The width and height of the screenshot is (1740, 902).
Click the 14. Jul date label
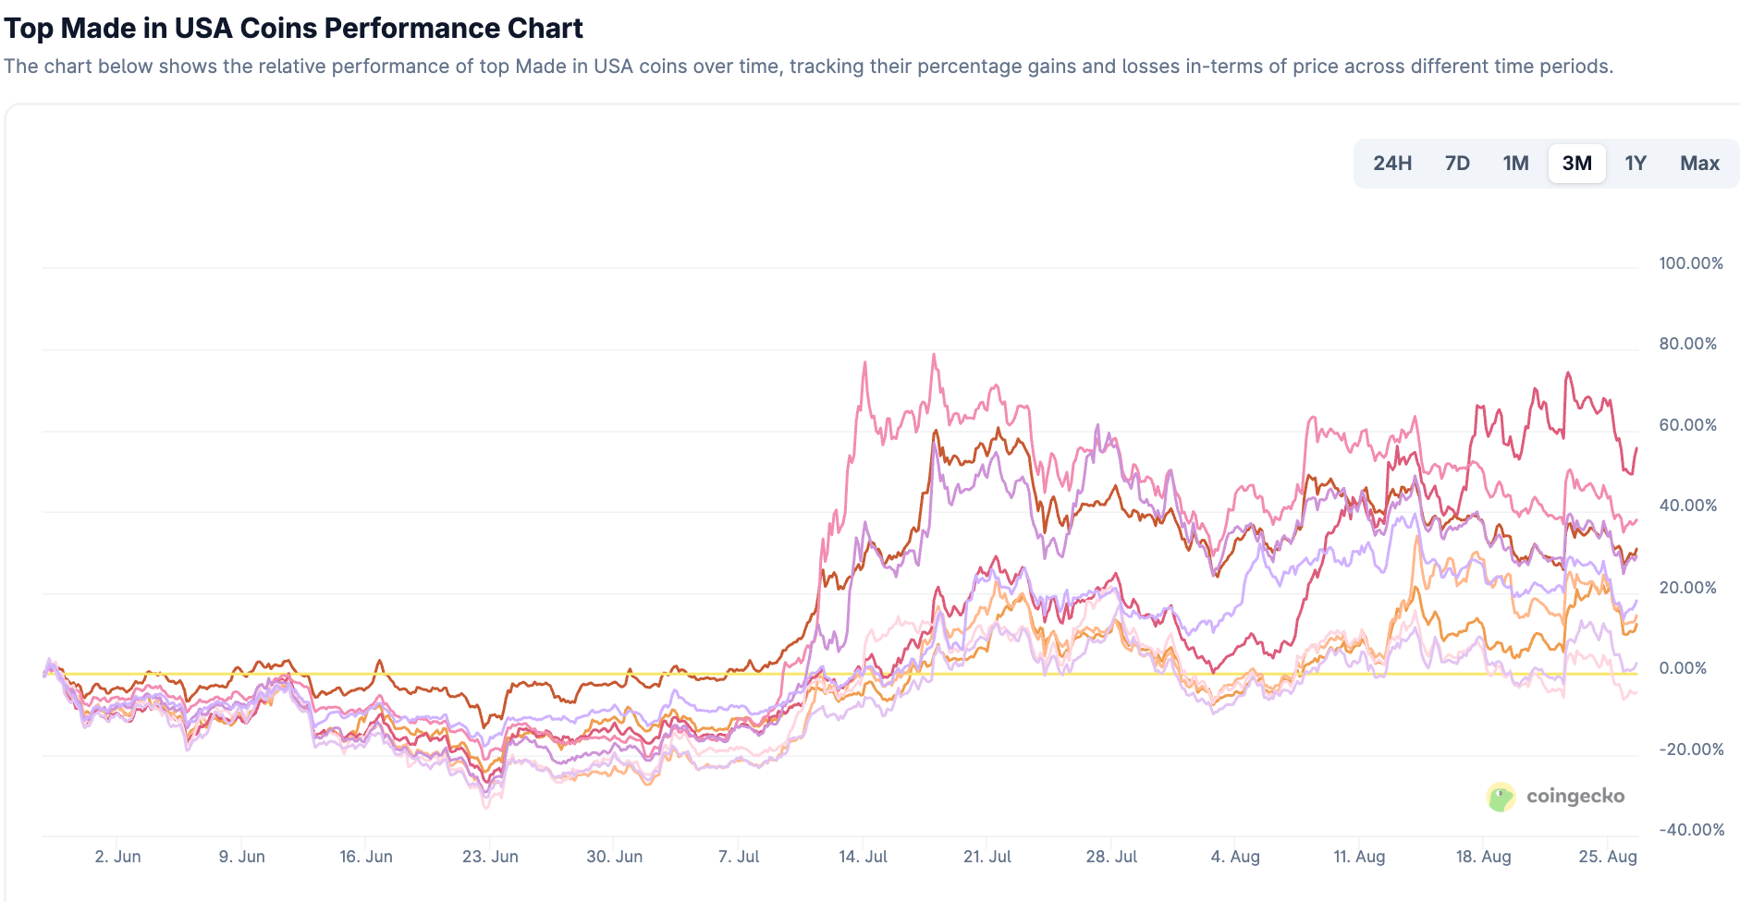coord(863,857)
